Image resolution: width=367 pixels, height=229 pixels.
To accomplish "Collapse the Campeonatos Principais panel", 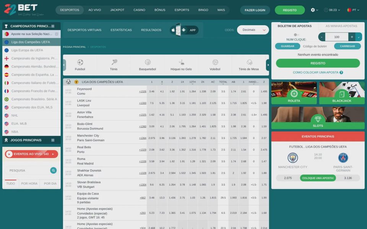I will [53, 26].
